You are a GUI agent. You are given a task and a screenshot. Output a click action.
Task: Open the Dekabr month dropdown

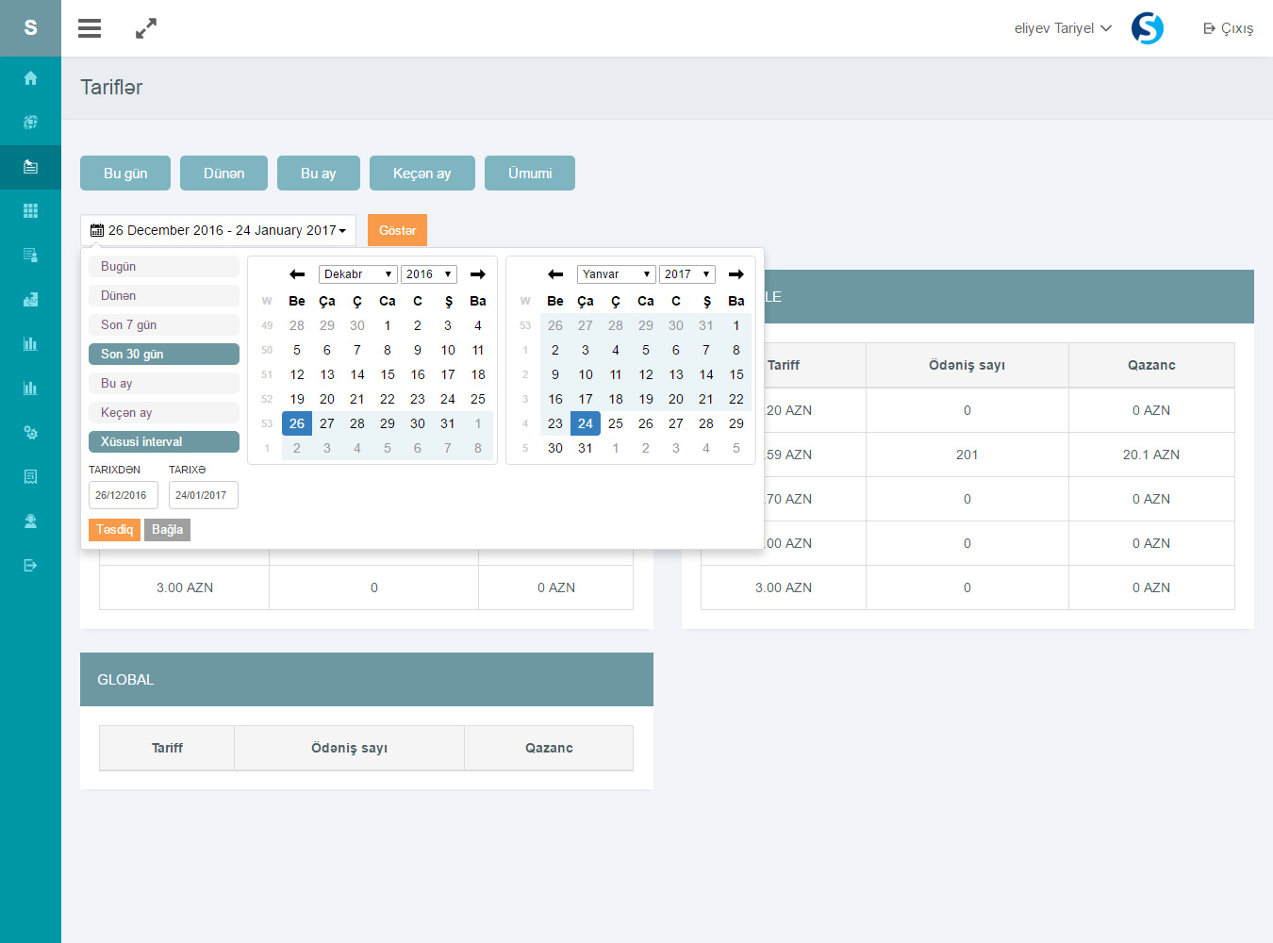tap(357, 274)
